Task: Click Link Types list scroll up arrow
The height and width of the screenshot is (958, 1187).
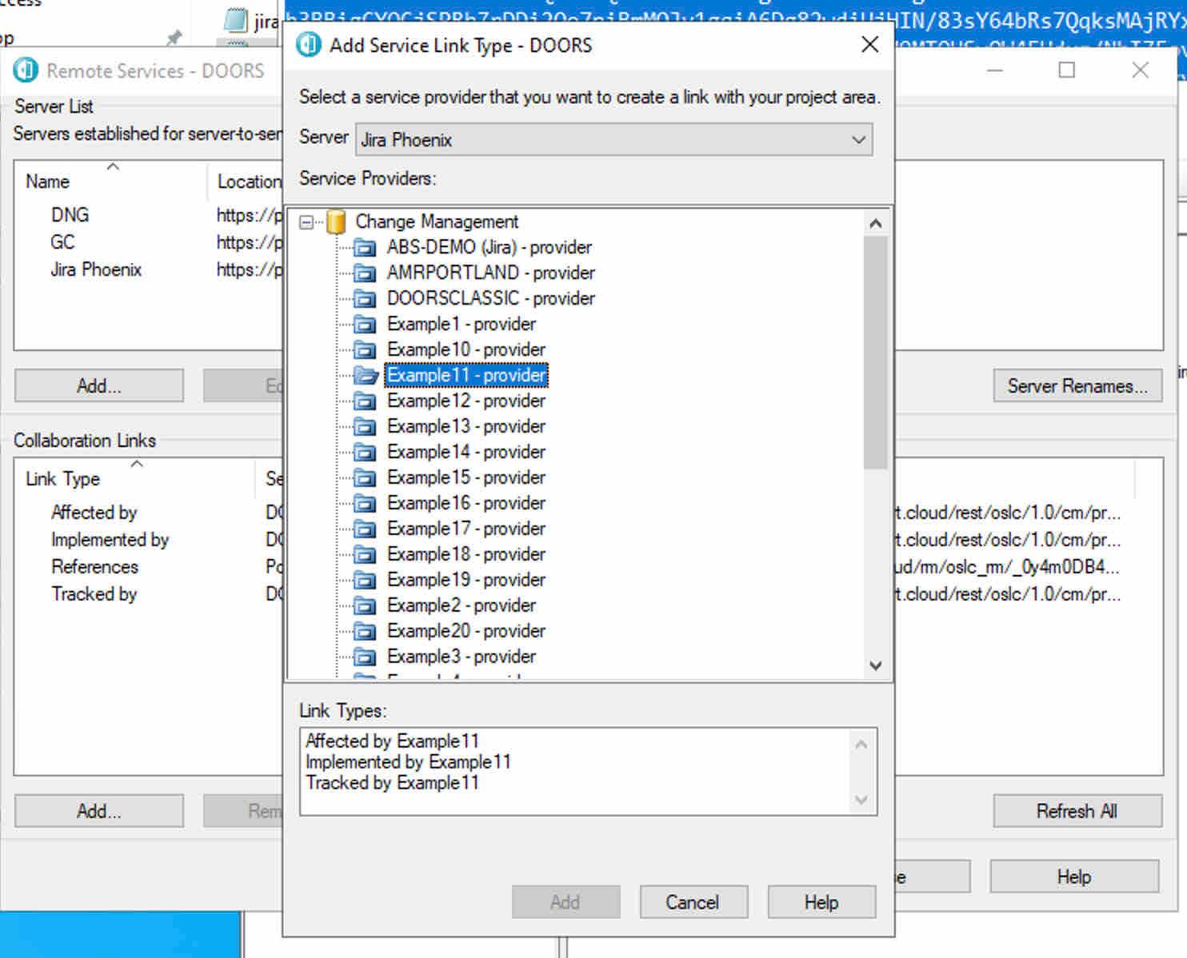Action: [x=861, y=744]
